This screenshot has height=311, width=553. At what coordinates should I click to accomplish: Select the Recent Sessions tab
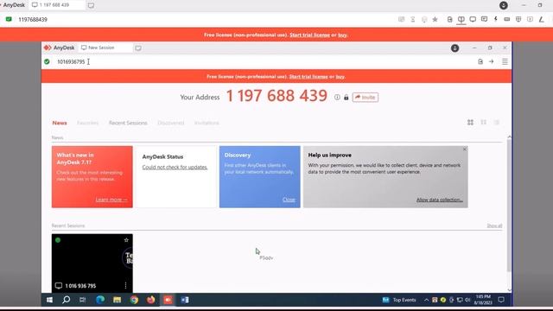pyautogui.click(x=128, y=123)
